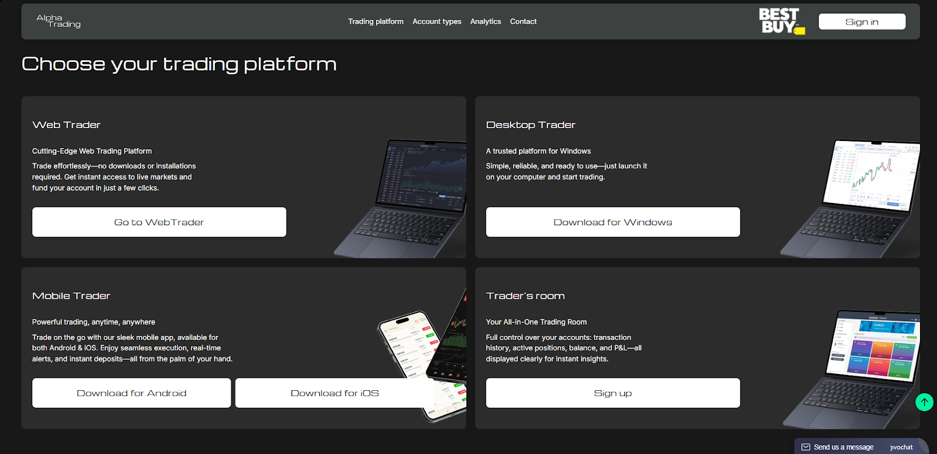Image resolution: width=937 pixels, height=454 pixels.
Task: Go to the Analytics page
Action: point(485,22)
